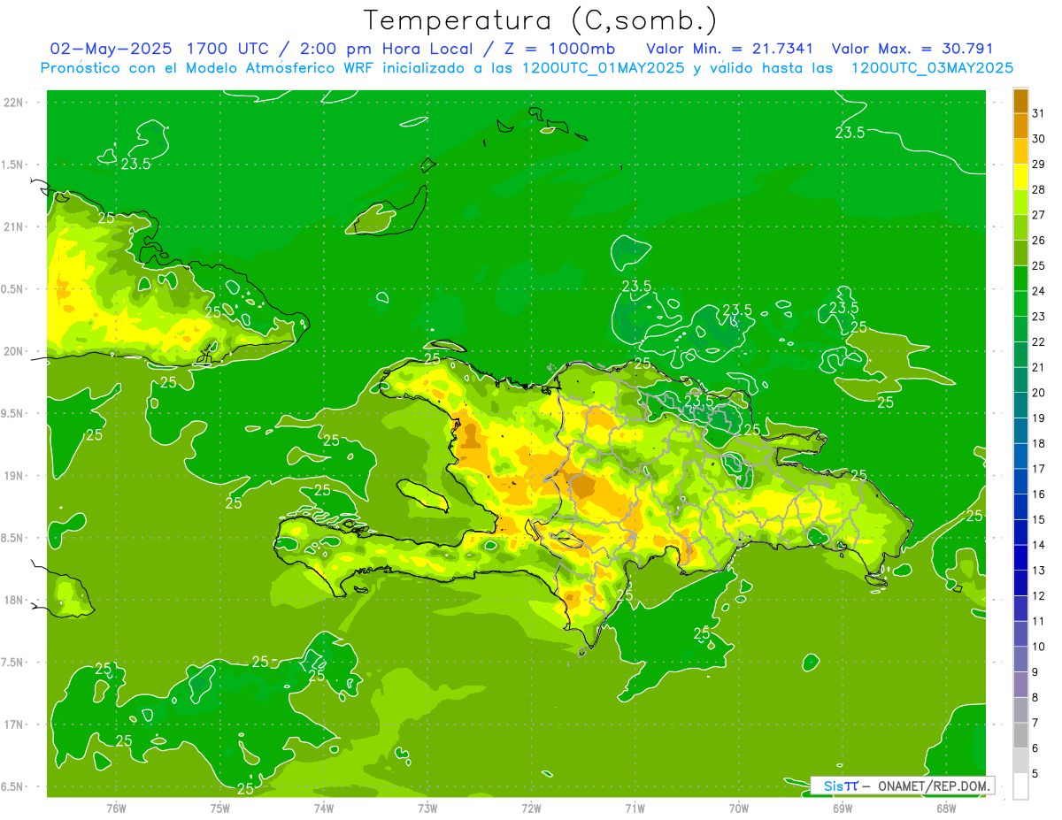Click the title 'Temperatura (C,somb.)'
Viewport: 1062px width, 820px height.
click(541, 21)
